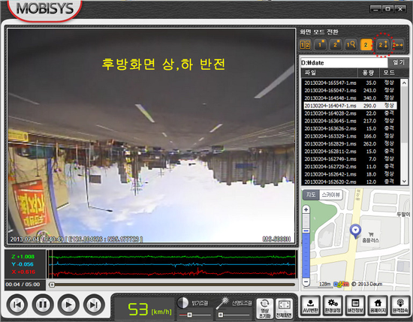The image size is (413, 322).
Task: Switch map to 스카이뷰 tab
Action: click(x=331, y=195)
